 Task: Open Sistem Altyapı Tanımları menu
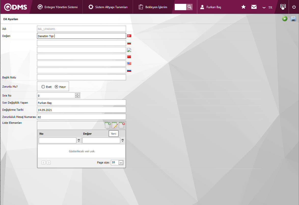(108, 7)
